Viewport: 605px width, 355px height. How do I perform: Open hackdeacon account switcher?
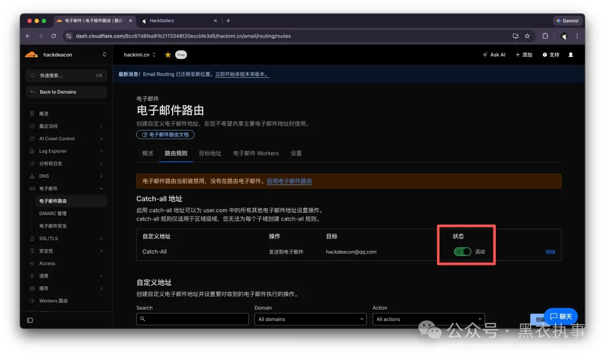66,54
